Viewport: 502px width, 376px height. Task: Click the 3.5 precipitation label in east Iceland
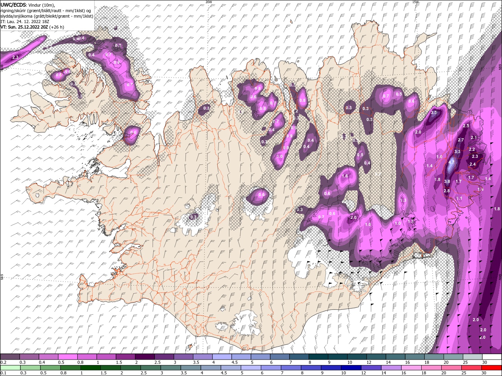point(434,112)
